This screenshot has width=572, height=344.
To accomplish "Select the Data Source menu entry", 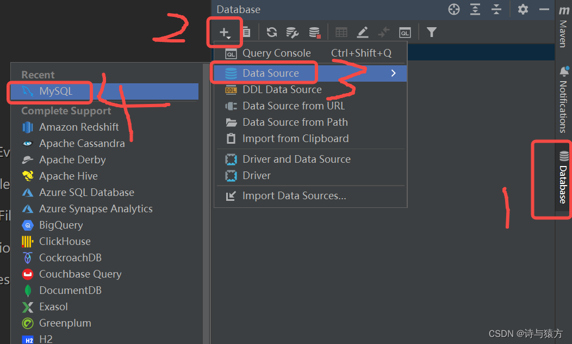I will (x=310, y=73).
